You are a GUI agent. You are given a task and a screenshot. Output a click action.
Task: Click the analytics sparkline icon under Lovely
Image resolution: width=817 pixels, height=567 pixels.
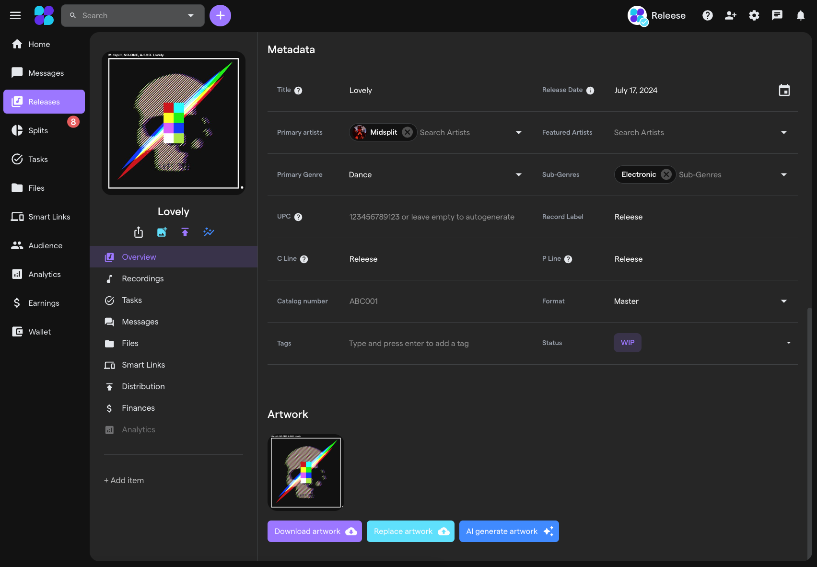click(x=209, y=232)
